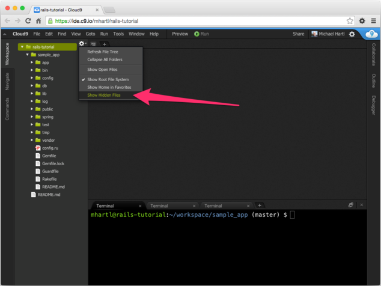Maximize the terminal pane using its restore icon
The height and width of the screenshot is (286, 381).
coord(351,205)
